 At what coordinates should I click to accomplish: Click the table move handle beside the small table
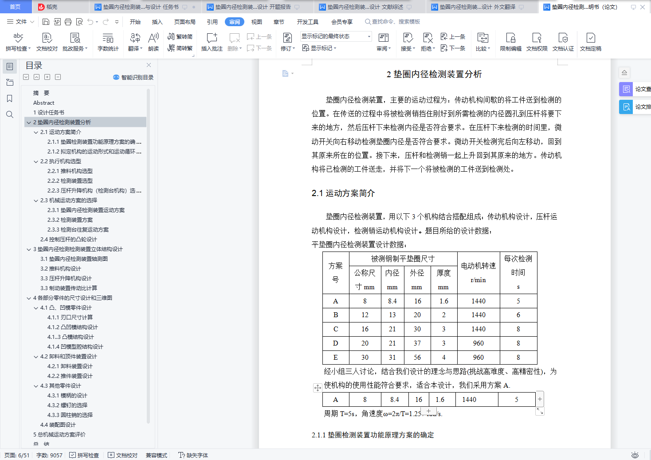click(318, 388)
